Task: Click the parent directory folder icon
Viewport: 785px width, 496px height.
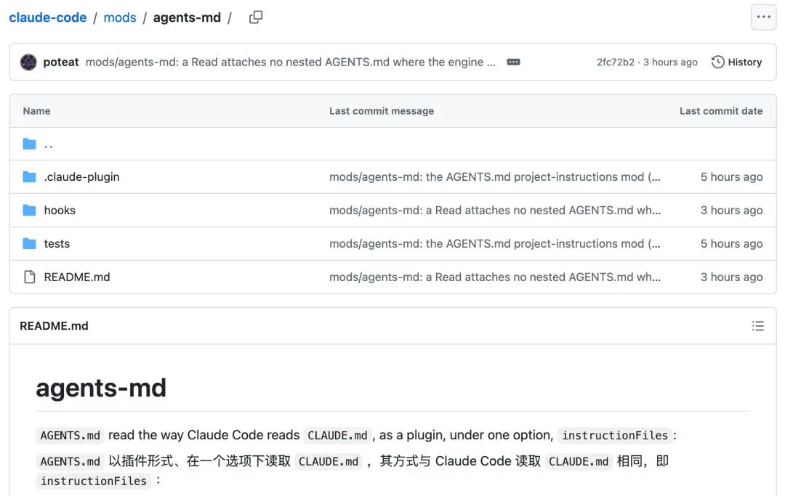Action: [x=30, y=144]
